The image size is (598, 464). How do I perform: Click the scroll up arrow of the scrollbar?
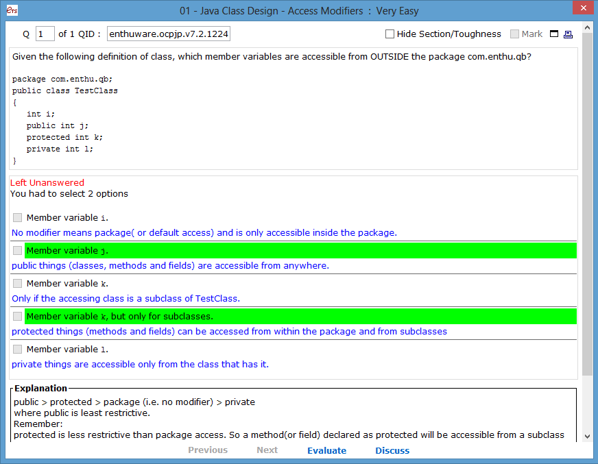587,27
